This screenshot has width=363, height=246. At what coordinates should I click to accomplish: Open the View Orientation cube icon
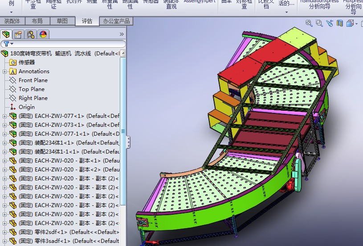click(x=351, y=23)
